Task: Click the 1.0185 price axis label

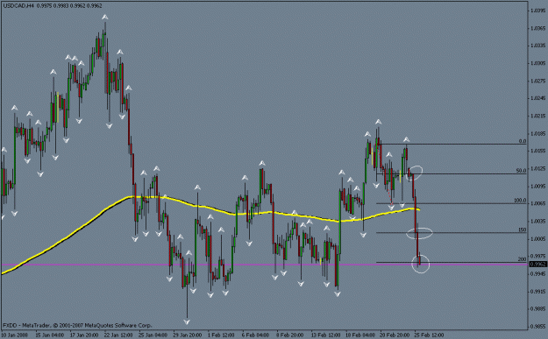Action: [x=537, y=133]
